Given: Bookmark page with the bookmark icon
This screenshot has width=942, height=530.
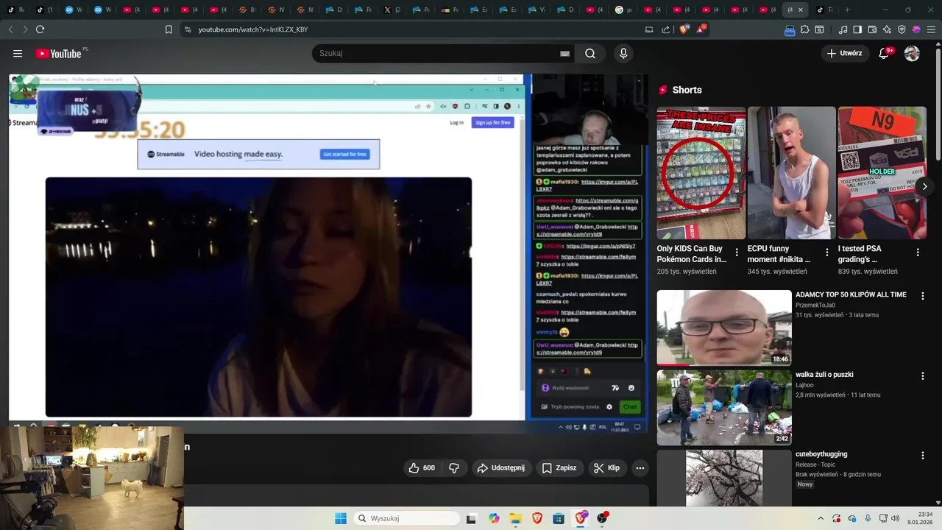Looking at the screenshot, I should (169, 29).
